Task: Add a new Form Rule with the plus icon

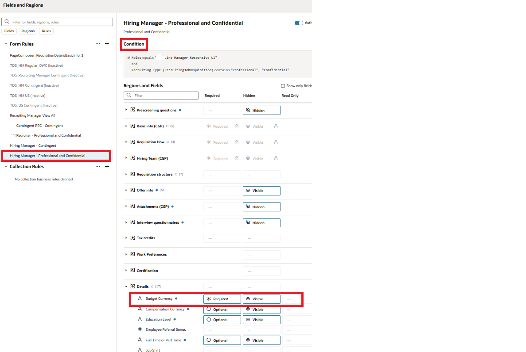Action: coord(107,43)
